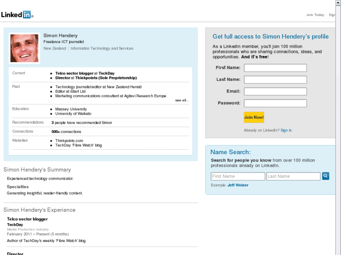Click Information Technology and Services industry text
This screenshot has width=341, height=255.
pyautogui.click(x=102, y=48)
